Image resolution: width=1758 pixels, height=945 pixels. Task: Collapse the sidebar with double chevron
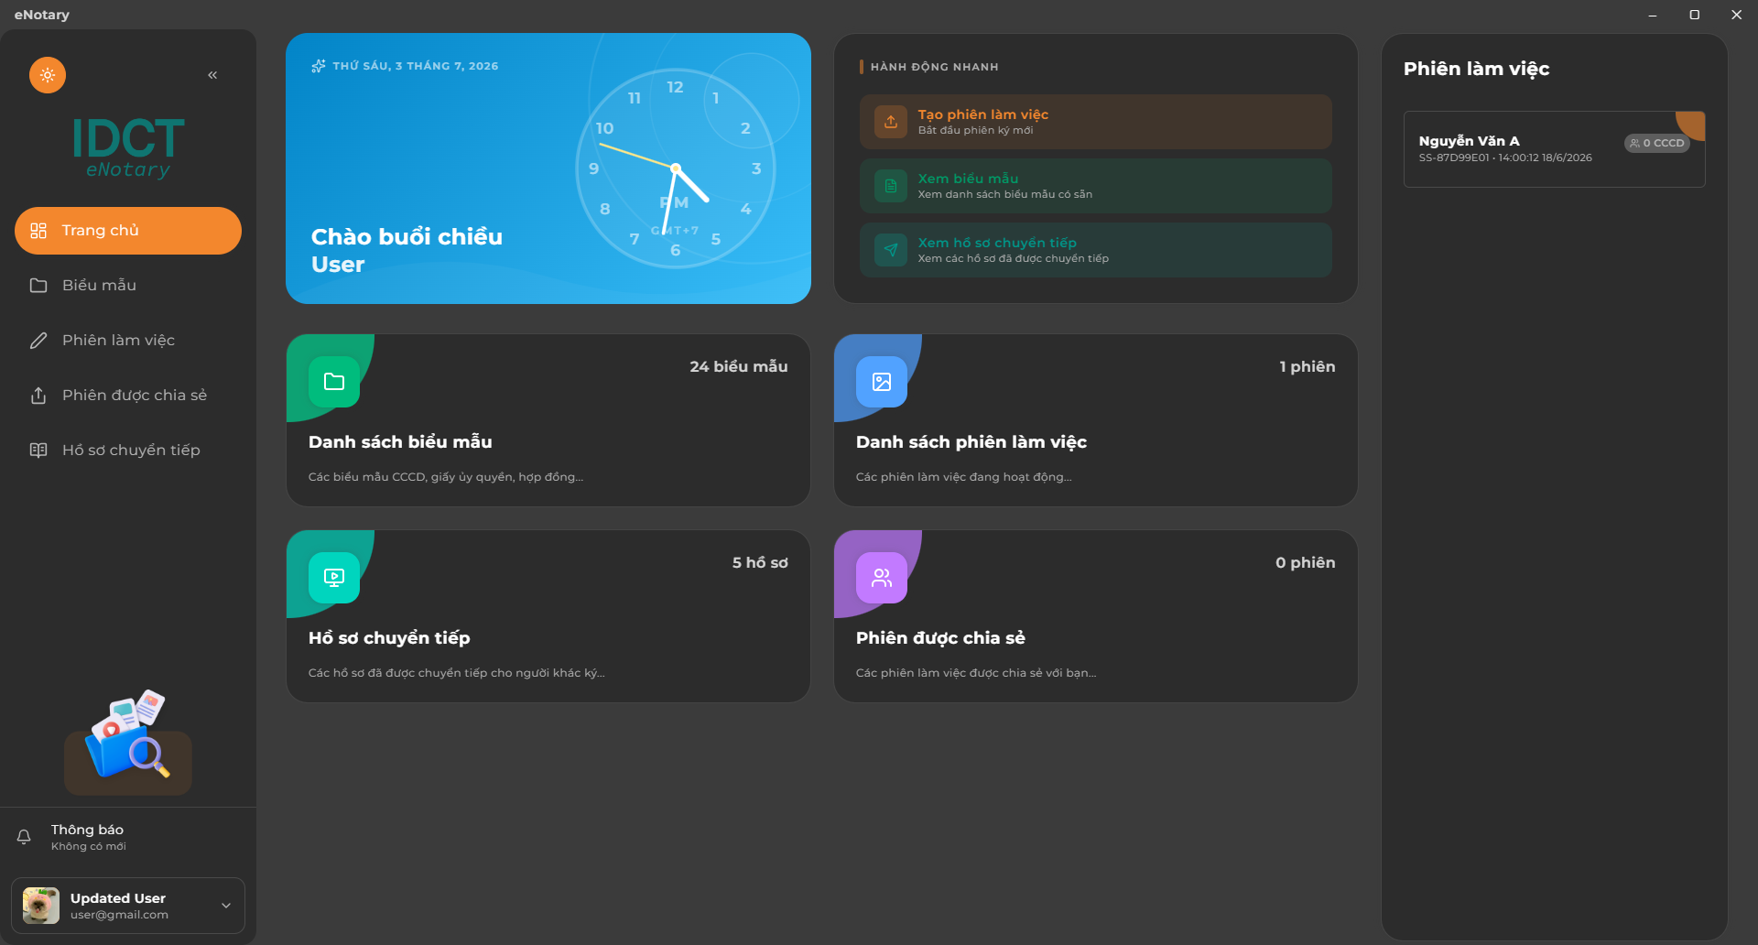(212, 75)
